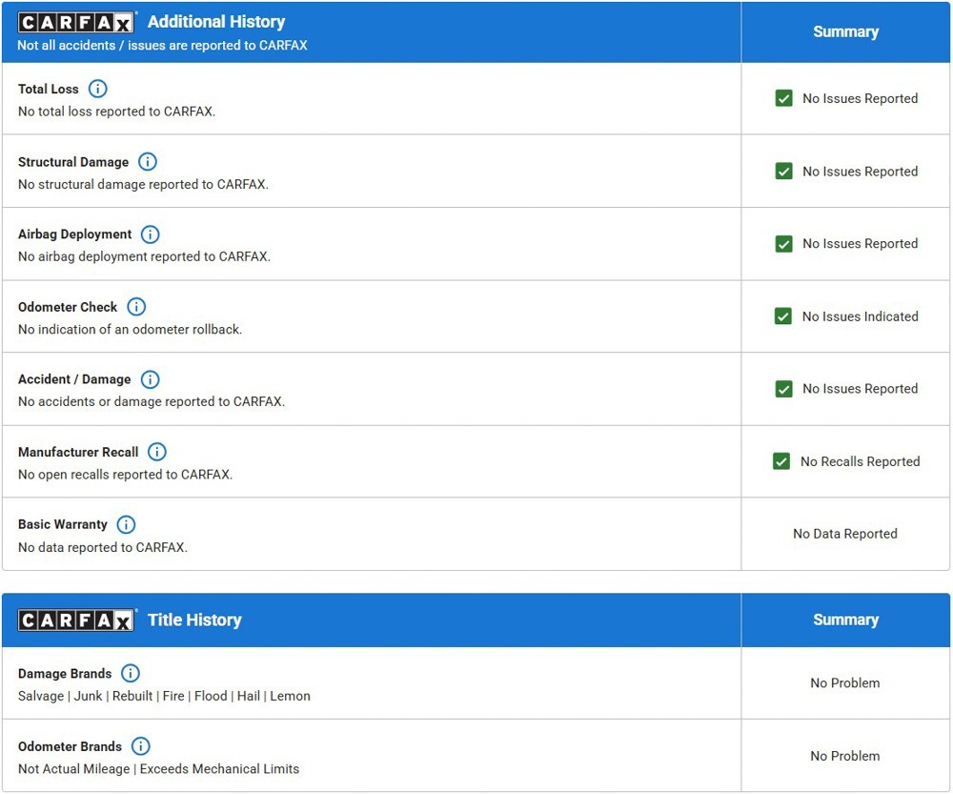Screen dimensions: 953x794
Task: Click info icon beside Damage Brands
Action: (x=131, y=674)
